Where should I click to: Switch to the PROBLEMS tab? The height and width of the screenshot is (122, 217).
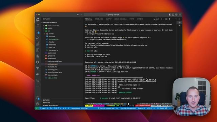point(99,19)
